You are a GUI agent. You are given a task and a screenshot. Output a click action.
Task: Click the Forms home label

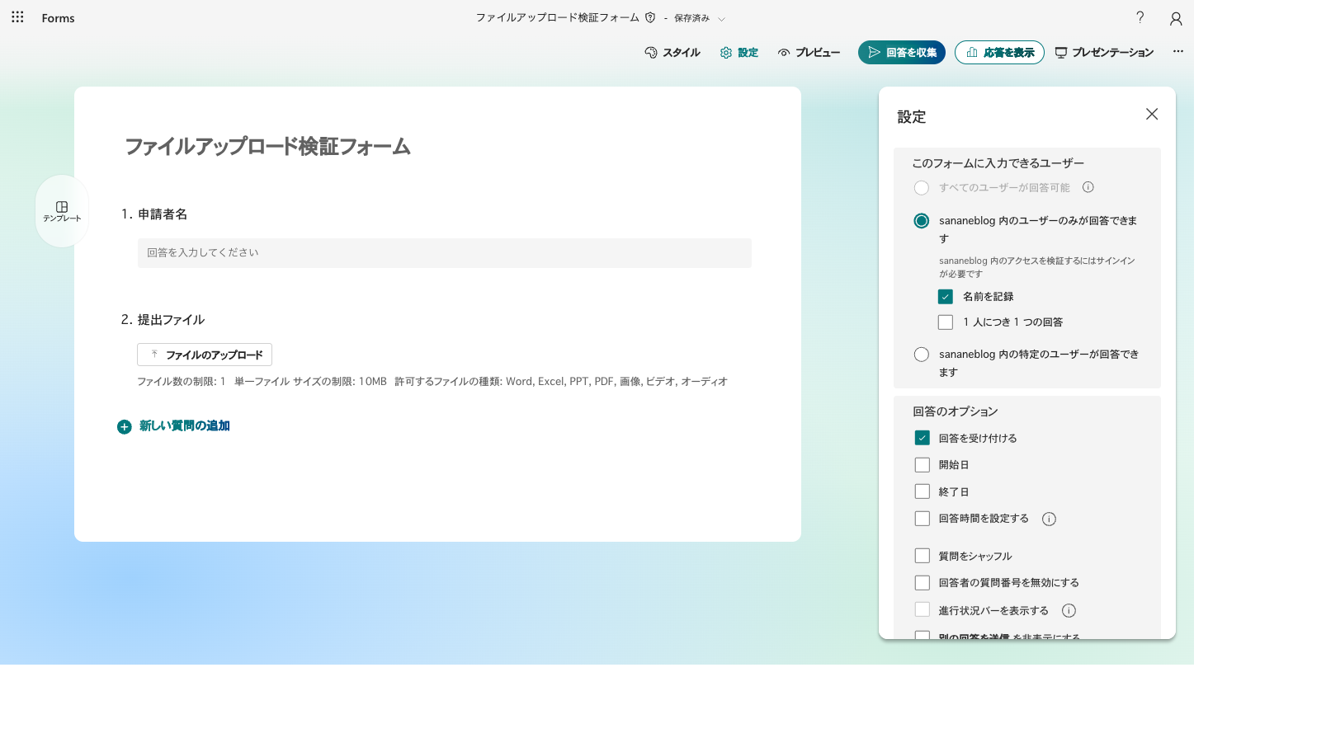[x=58, y=18]
